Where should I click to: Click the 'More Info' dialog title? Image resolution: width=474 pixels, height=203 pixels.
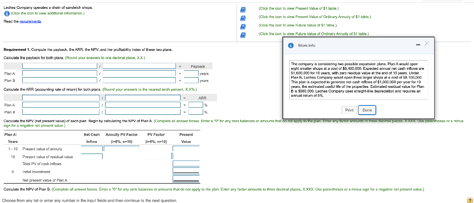click(x=306, y=45)
